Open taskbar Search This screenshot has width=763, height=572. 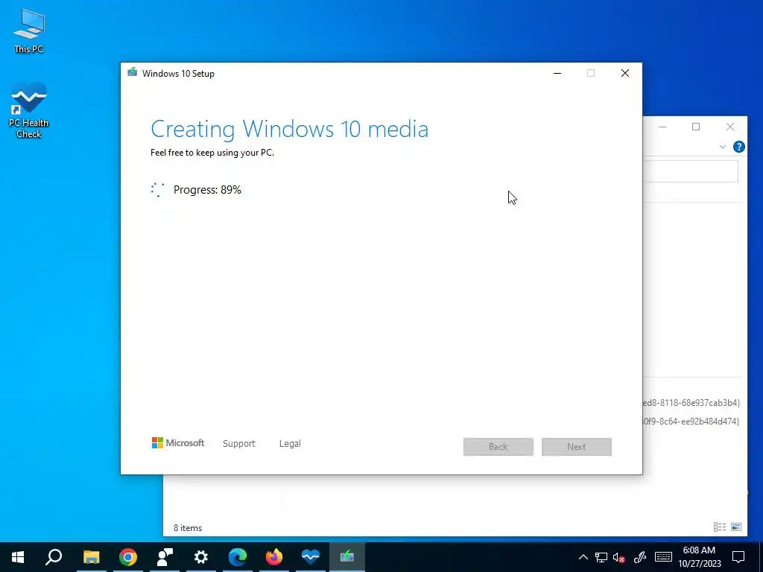point(54,557)
